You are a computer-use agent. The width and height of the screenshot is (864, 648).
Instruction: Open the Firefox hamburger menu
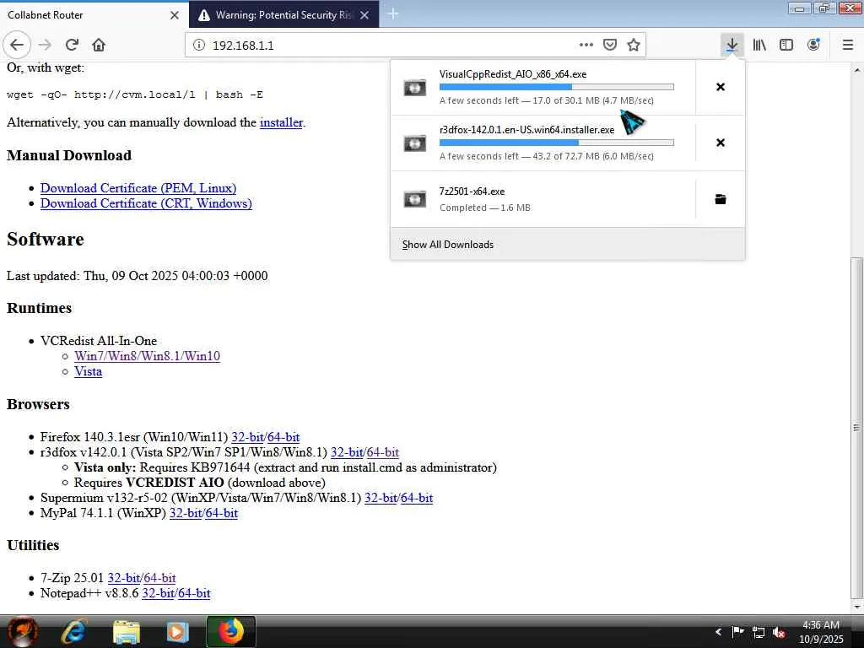(848, 45)
